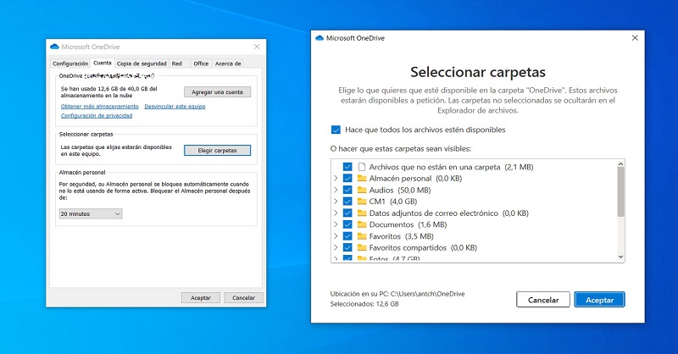The height and width of the screenshot is (354, 678).
Task: Click Cancelar in the Seleccionar carpetas window
Action: pos(543,300)
